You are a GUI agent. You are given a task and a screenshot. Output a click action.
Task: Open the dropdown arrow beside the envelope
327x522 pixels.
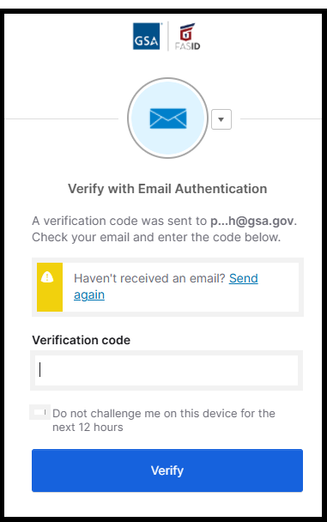point(221,119)
